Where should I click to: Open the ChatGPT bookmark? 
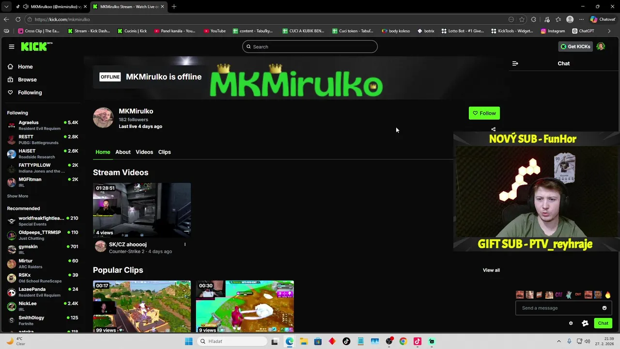[x=583, y=31]
